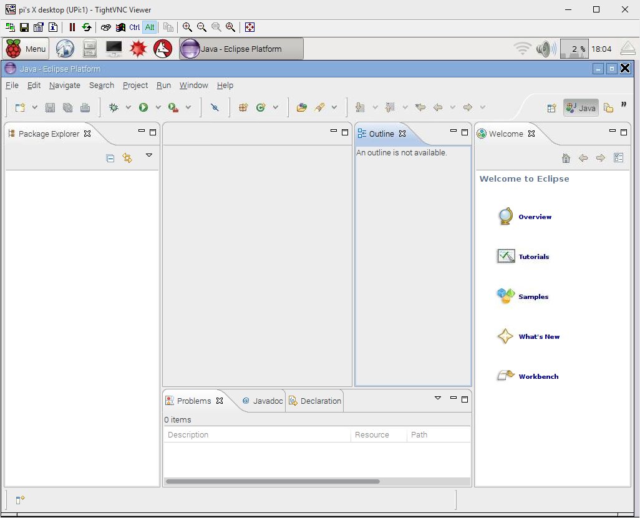Open the Help menu
The width and height of the screenshot is (640, 518).
225,85
